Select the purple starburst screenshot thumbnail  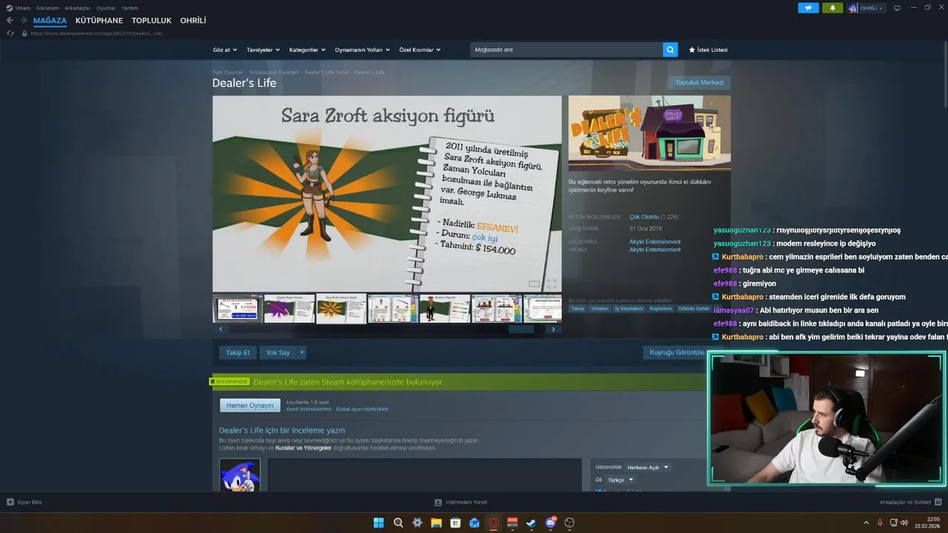pos(290,308)
